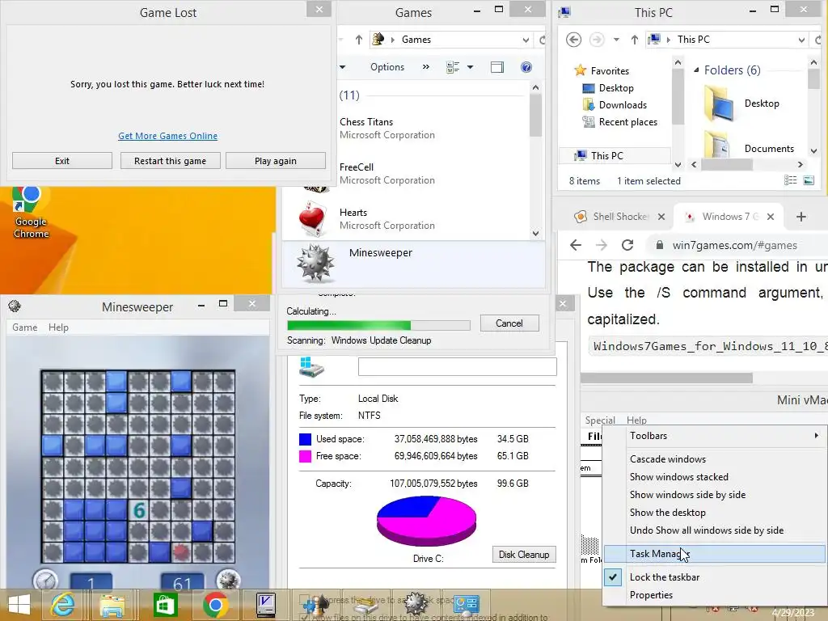This screenshot has height=621, width=828.
Task: Select Task Manager from context menu
Action: tap(715, 553)
